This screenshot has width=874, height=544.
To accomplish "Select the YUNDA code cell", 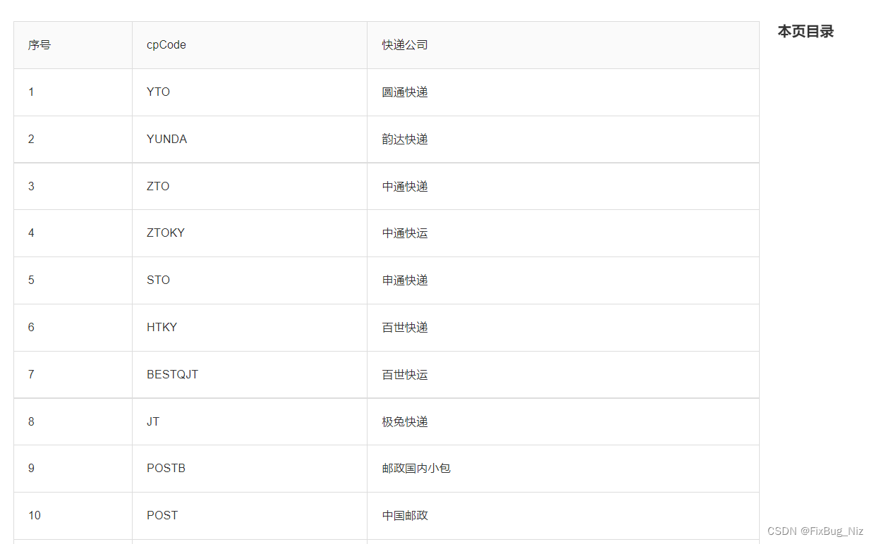I will click(166, 140).
